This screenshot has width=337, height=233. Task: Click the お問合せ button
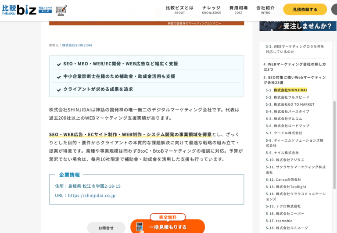click(106, 228)
